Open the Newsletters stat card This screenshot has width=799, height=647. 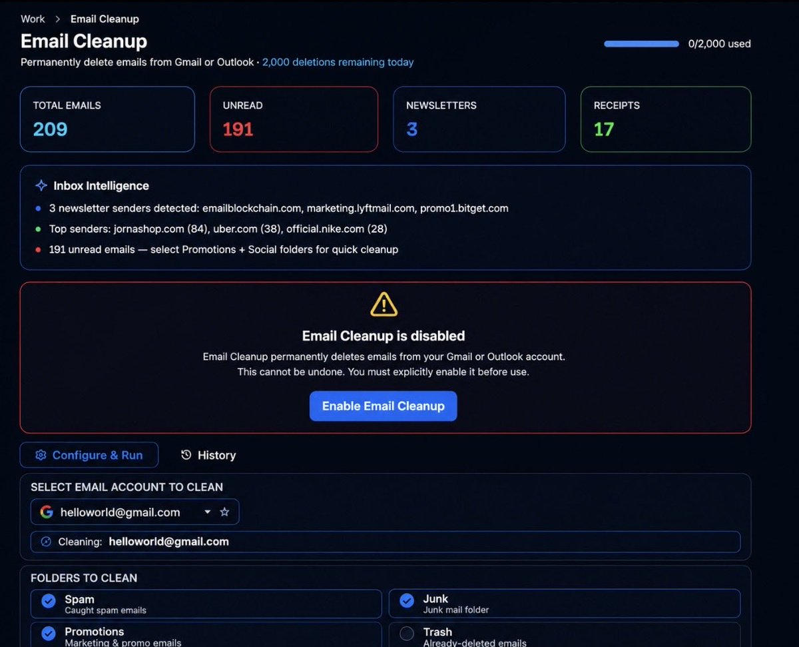[479, 119]
